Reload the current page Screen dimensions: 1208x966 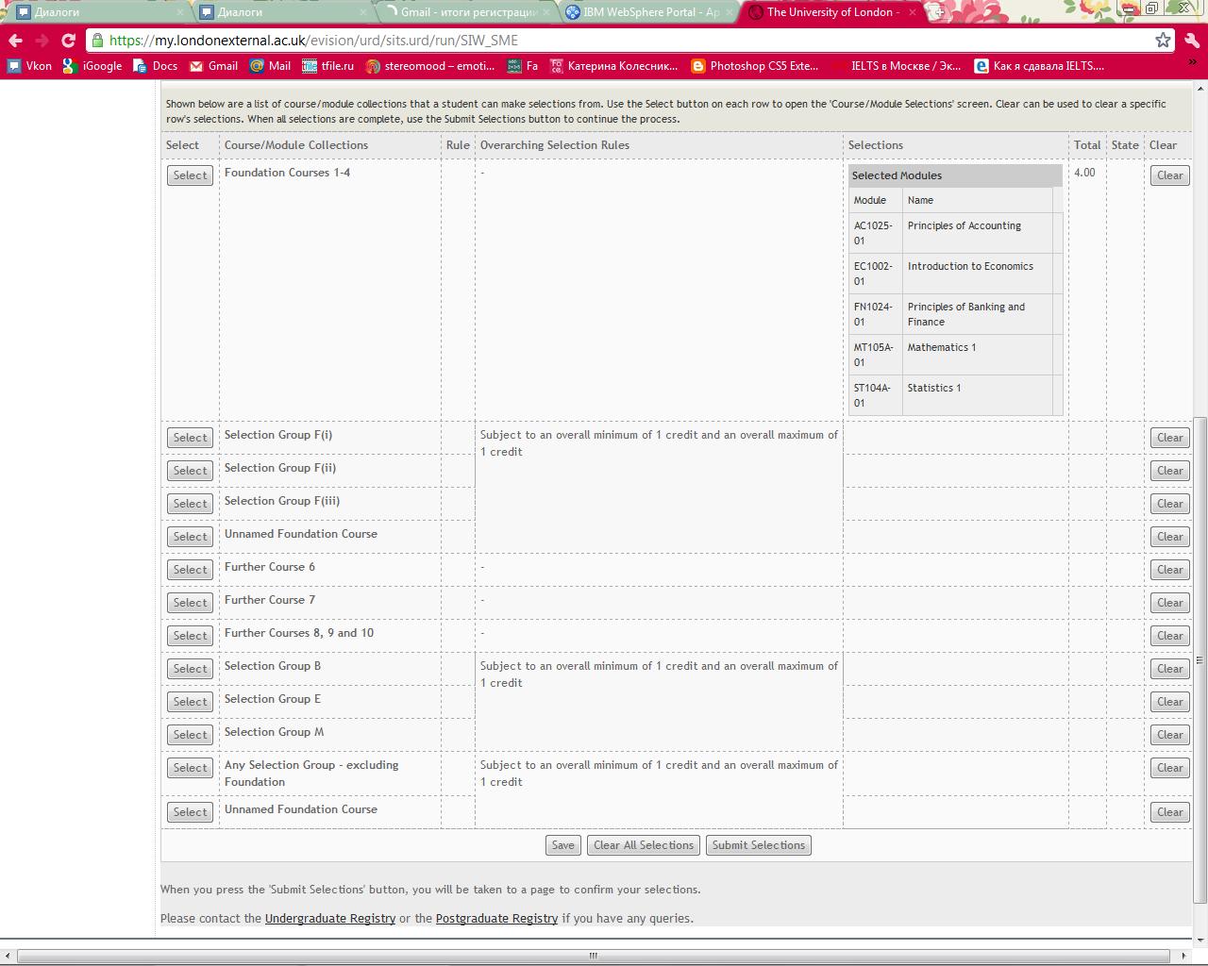point(68,41)
